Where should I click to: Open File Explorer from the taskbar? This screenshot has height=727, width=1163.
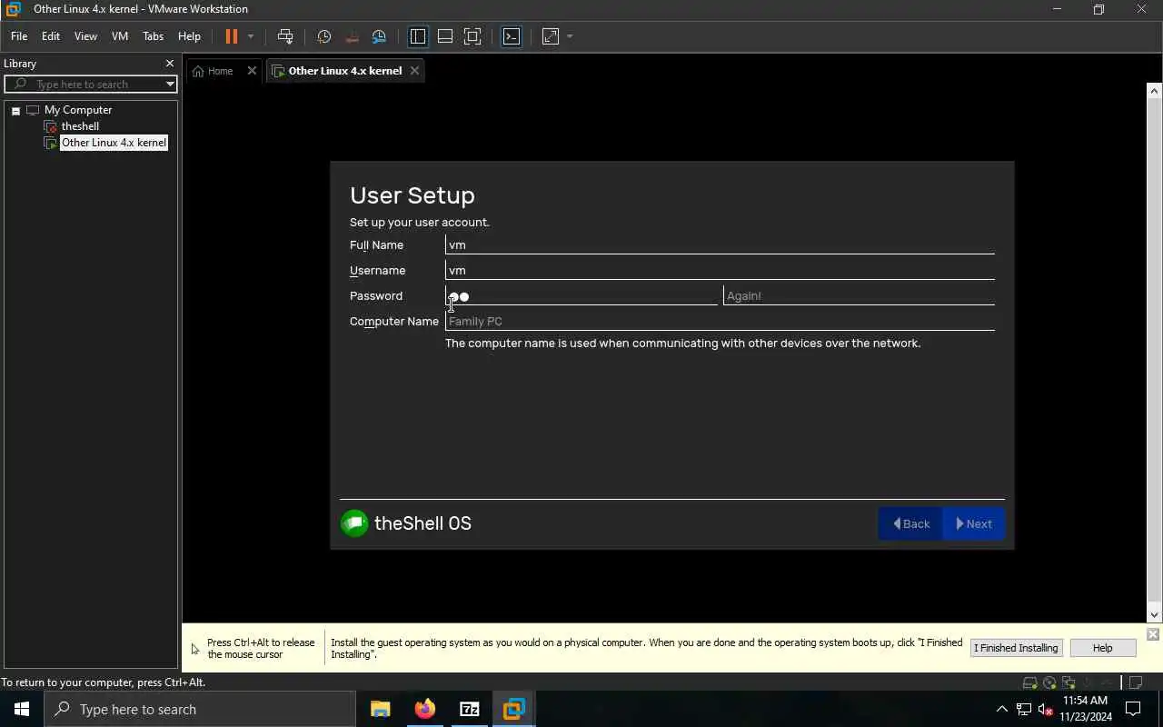point(381,710)
